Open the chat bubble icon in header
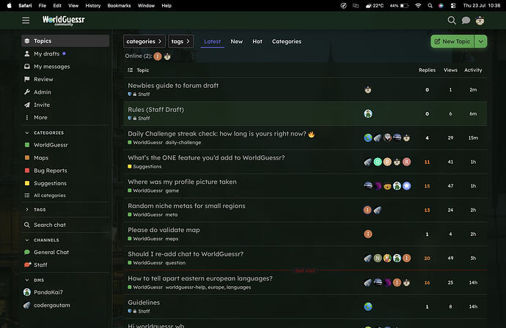The image size is (506, 328). (466, 20)
